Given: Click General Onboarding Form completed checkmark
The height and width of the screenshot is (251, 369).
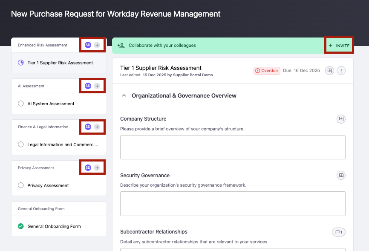Looking at the screenshot, I should [21, 226].
